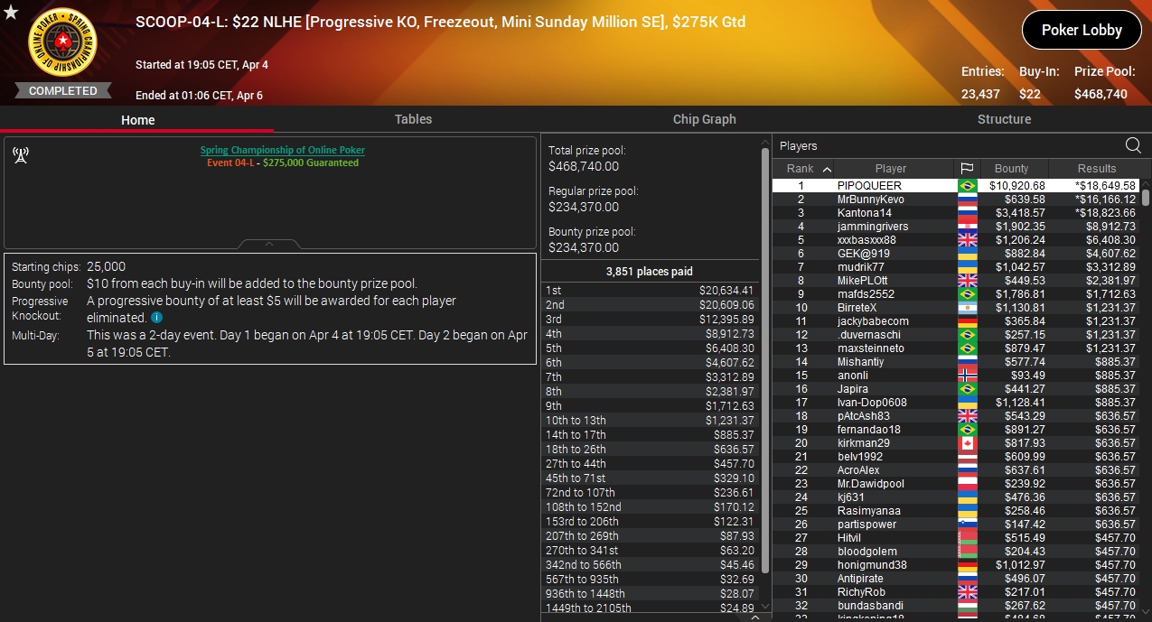1152x622 pixels.
Task: Click Germany flag beside jackybabecom
Action: (x=968, y=320)
